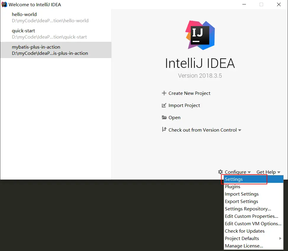The image size is (288, 251).
Task: Select Export Settings menu entry
Action: coord(253,202)
